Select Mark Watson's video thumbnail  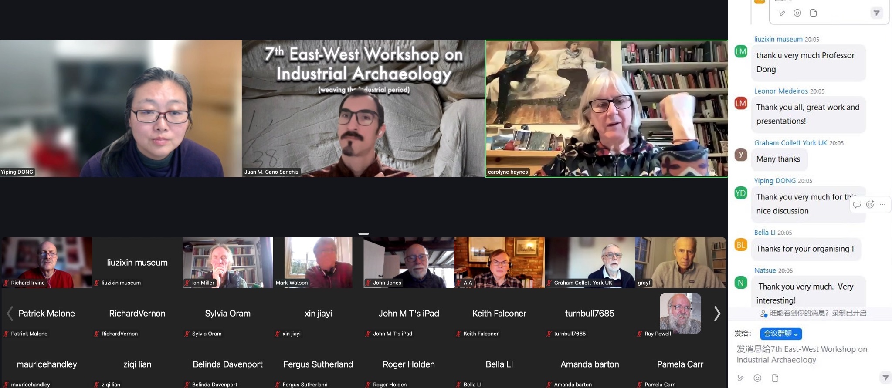(x=319, y=263)
